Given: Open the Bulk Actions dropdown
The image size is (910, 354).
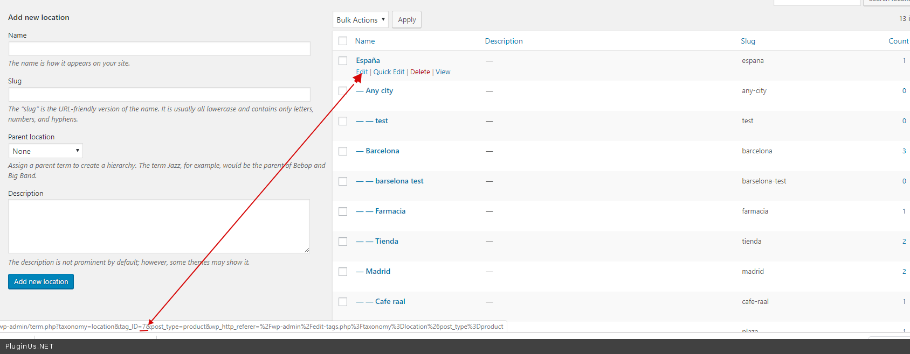Looking at the screenshot, I should click(360, 20).
